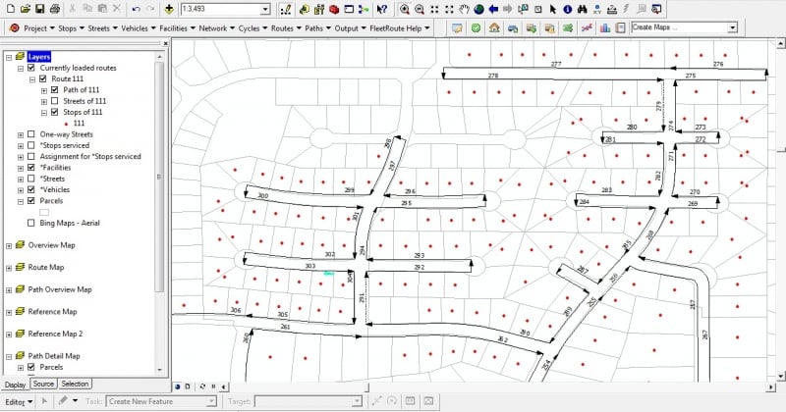
Task: Activate the Identify tool
Action: [568, 9]
